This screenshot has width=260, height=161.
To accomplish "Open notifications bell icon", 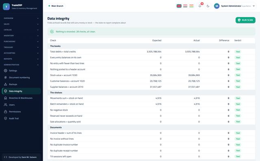I will 200,6.
